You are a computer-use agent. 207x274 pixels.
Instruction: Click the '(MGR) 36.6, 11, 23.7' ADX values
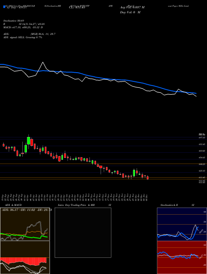coord(43,34)
